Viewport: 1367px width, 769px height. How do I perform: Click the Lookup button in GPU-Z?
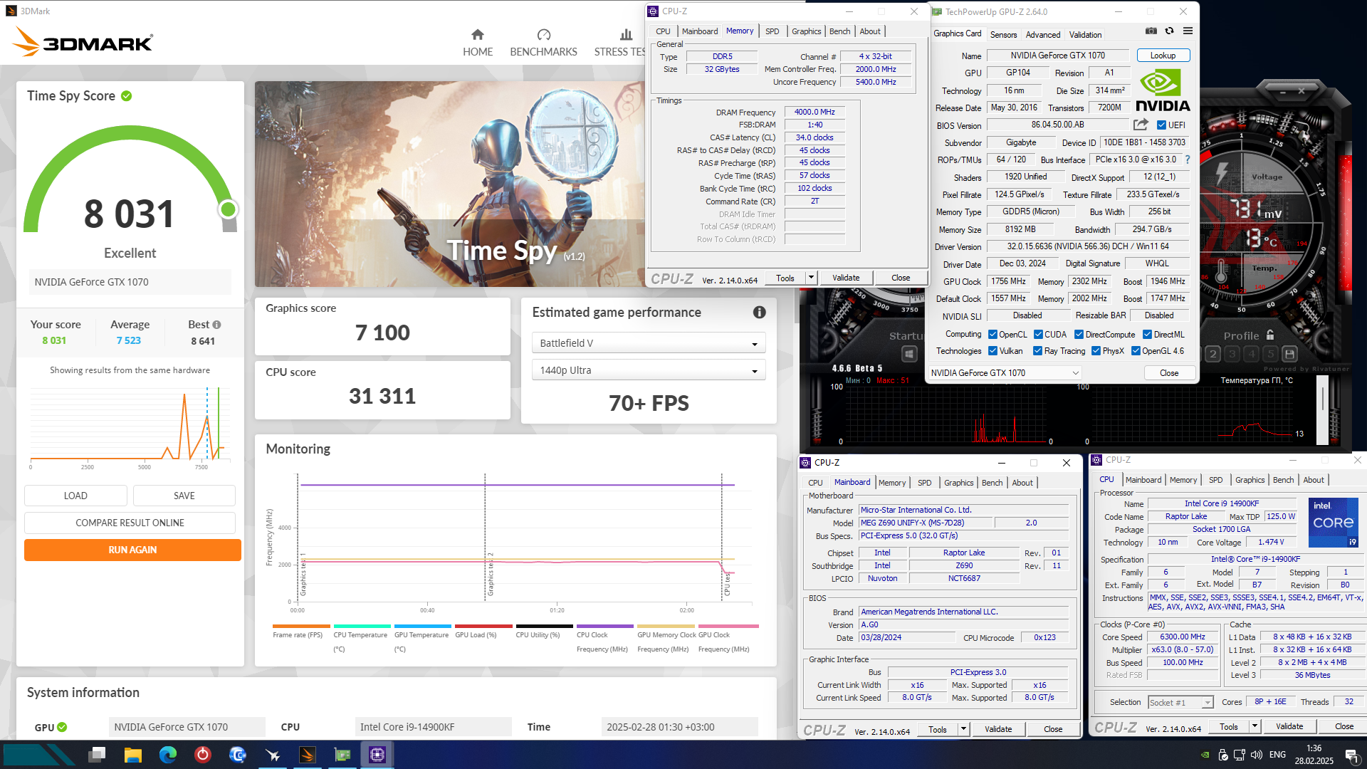[x=1163, y=56]
